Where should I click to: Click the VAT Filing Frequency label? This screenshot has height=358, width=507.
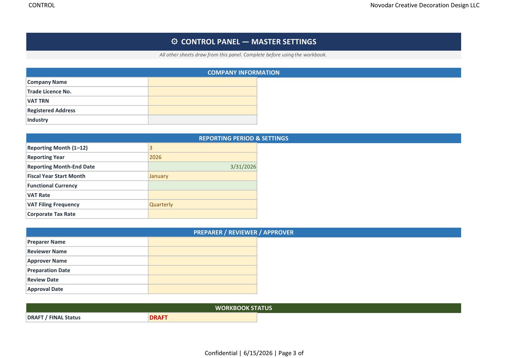tap(53, 205)
